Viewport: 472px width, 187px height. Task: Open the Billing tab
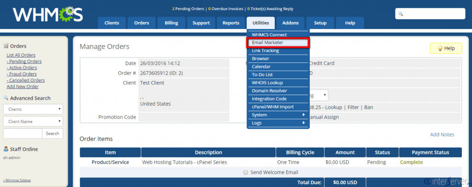tap(171, 23)
